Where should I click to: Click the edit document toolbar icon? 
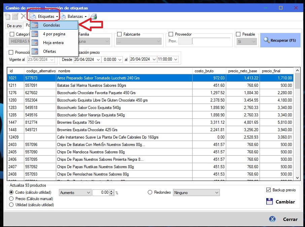click(15, 16)
